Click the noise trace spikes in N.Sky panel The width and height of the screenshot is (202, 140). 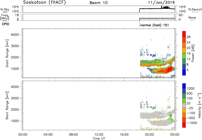click(165, 7)
